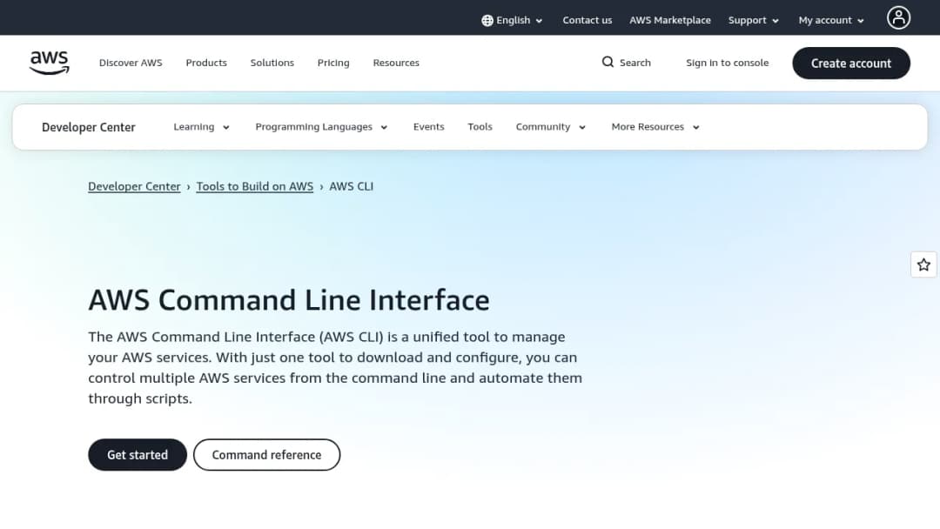Click the star bookmark icon
Screen dimensions: 940x529
pyautogui.click(x=923, y=264)
